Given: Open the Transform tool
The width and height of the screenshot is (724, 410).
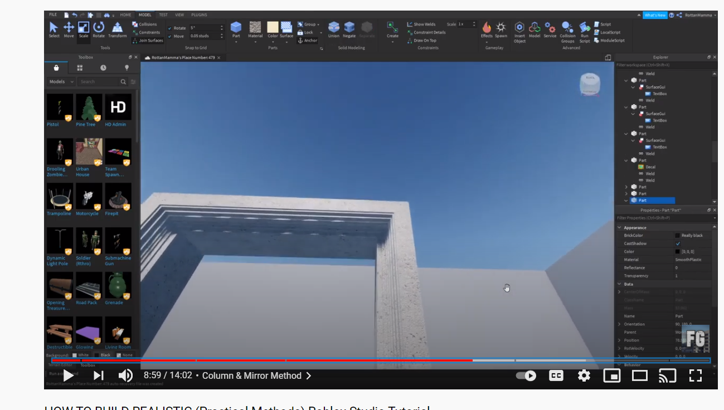Looking at the screenshot, I should click(x=117, y=30).
